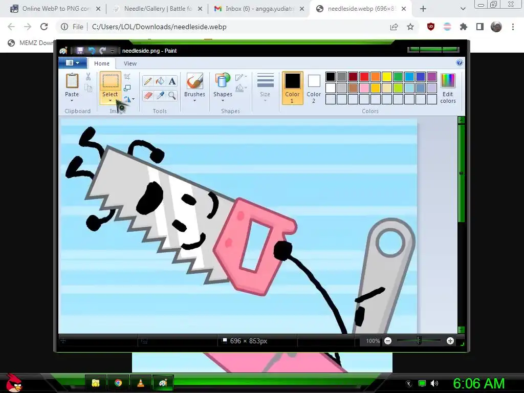Open Chrome tab search chevron

[463, 9]
